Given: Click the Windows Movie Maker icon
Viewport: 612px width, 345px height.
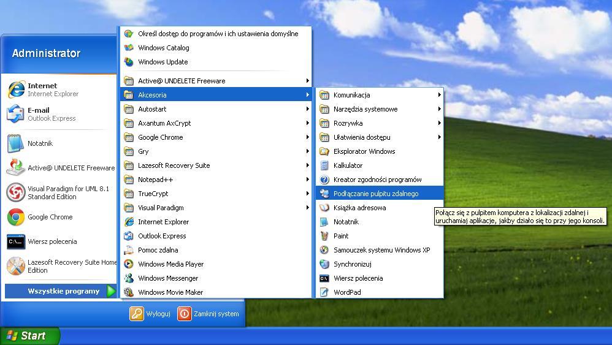Looking at the screenshot, I should tap(129, 292).
